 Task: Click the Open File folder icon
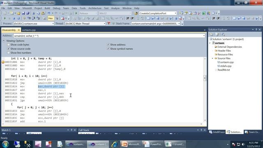[18, 13]
